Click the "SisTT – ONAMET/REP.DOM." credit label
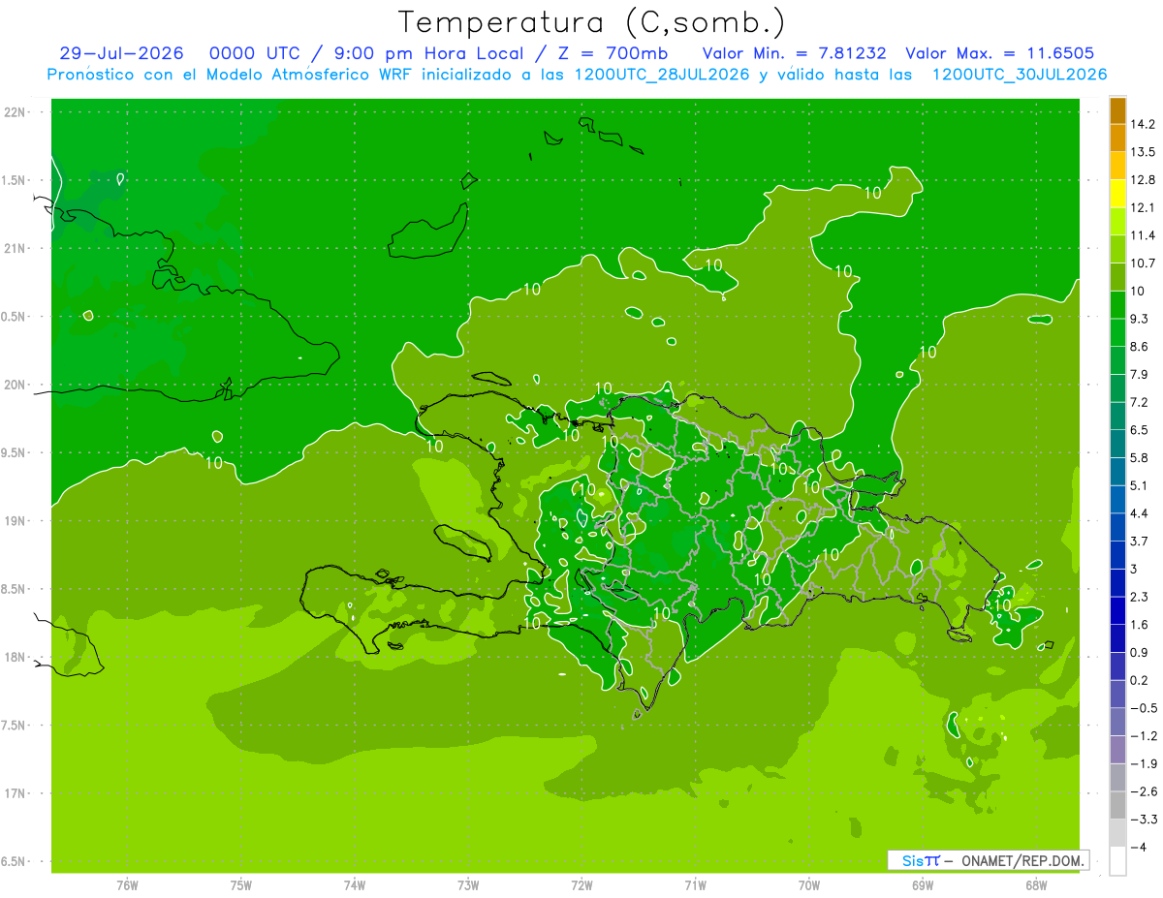Image resolution: width=1163 pixels, height=898 pixels. tap(987, 860)
